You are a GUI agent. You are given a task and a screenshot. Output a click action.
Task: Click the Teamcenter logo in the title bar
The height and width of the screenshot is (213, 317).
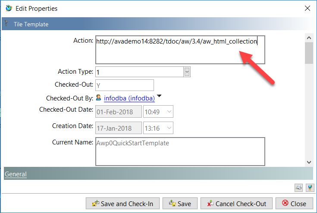pos(9,8)
